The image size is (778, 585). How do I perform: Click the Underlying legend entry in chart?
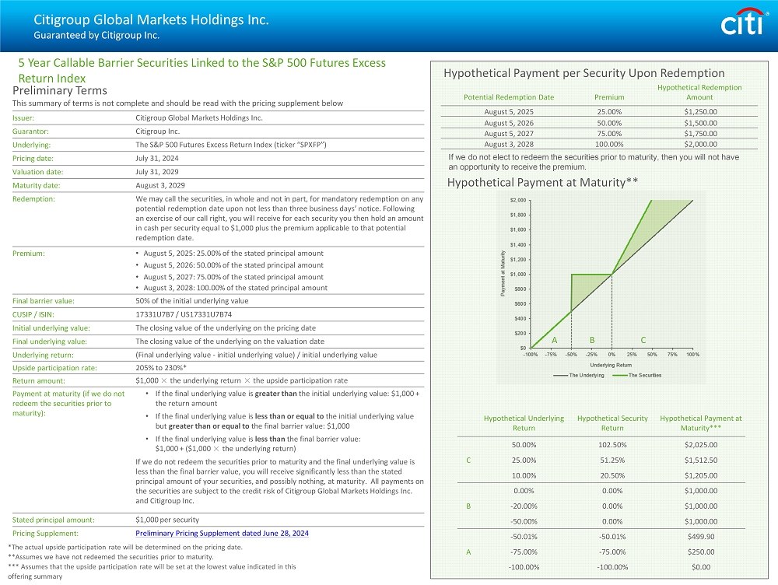[576, 376]
